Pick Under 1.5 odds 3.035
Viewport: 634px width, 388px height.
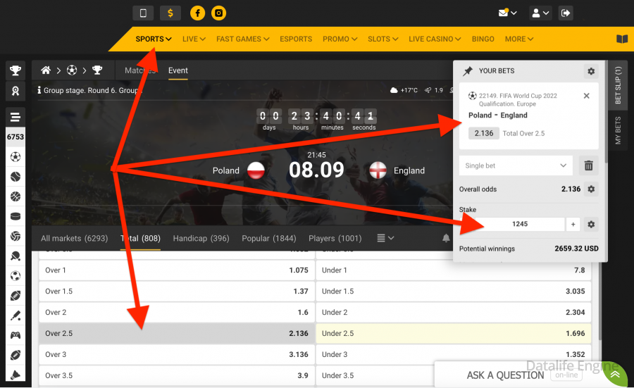[x=453, y=291]
